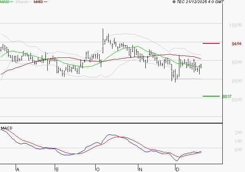Click the 200 MACD scale label
The image size is (245, 172).
point(238,133)
